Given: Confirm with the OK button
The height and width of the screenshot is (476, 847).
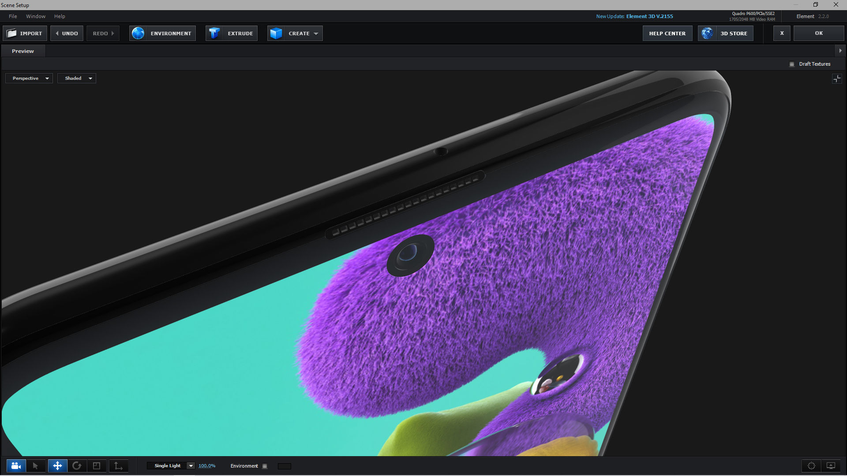Looking at the screenshot, I should [819, 33].
